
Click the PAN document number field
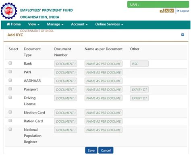click(x=66, y=72)
